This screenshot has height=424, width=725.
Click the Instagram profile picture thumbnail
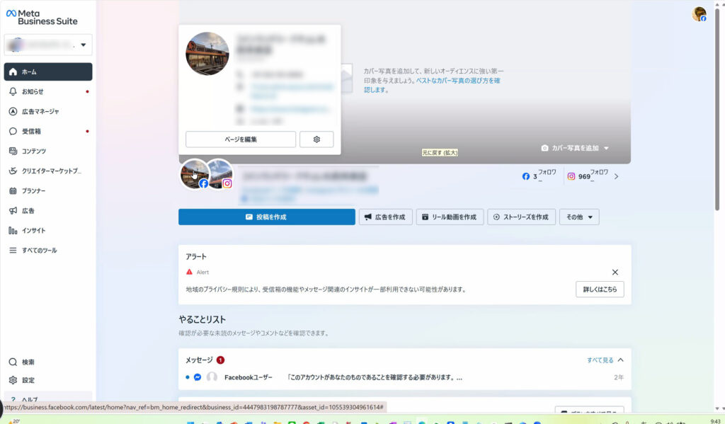coord(220,174)
